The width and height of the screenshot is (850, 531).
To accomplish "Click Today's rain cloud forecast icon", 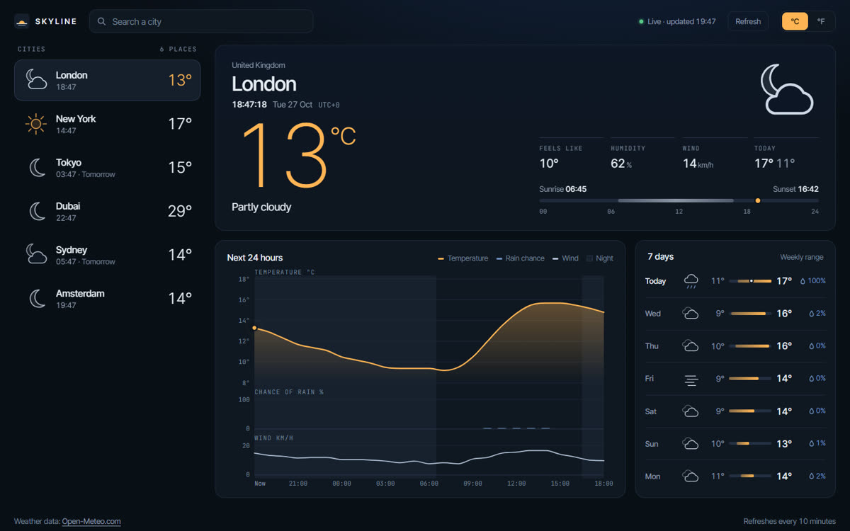I will pos(691,282).
